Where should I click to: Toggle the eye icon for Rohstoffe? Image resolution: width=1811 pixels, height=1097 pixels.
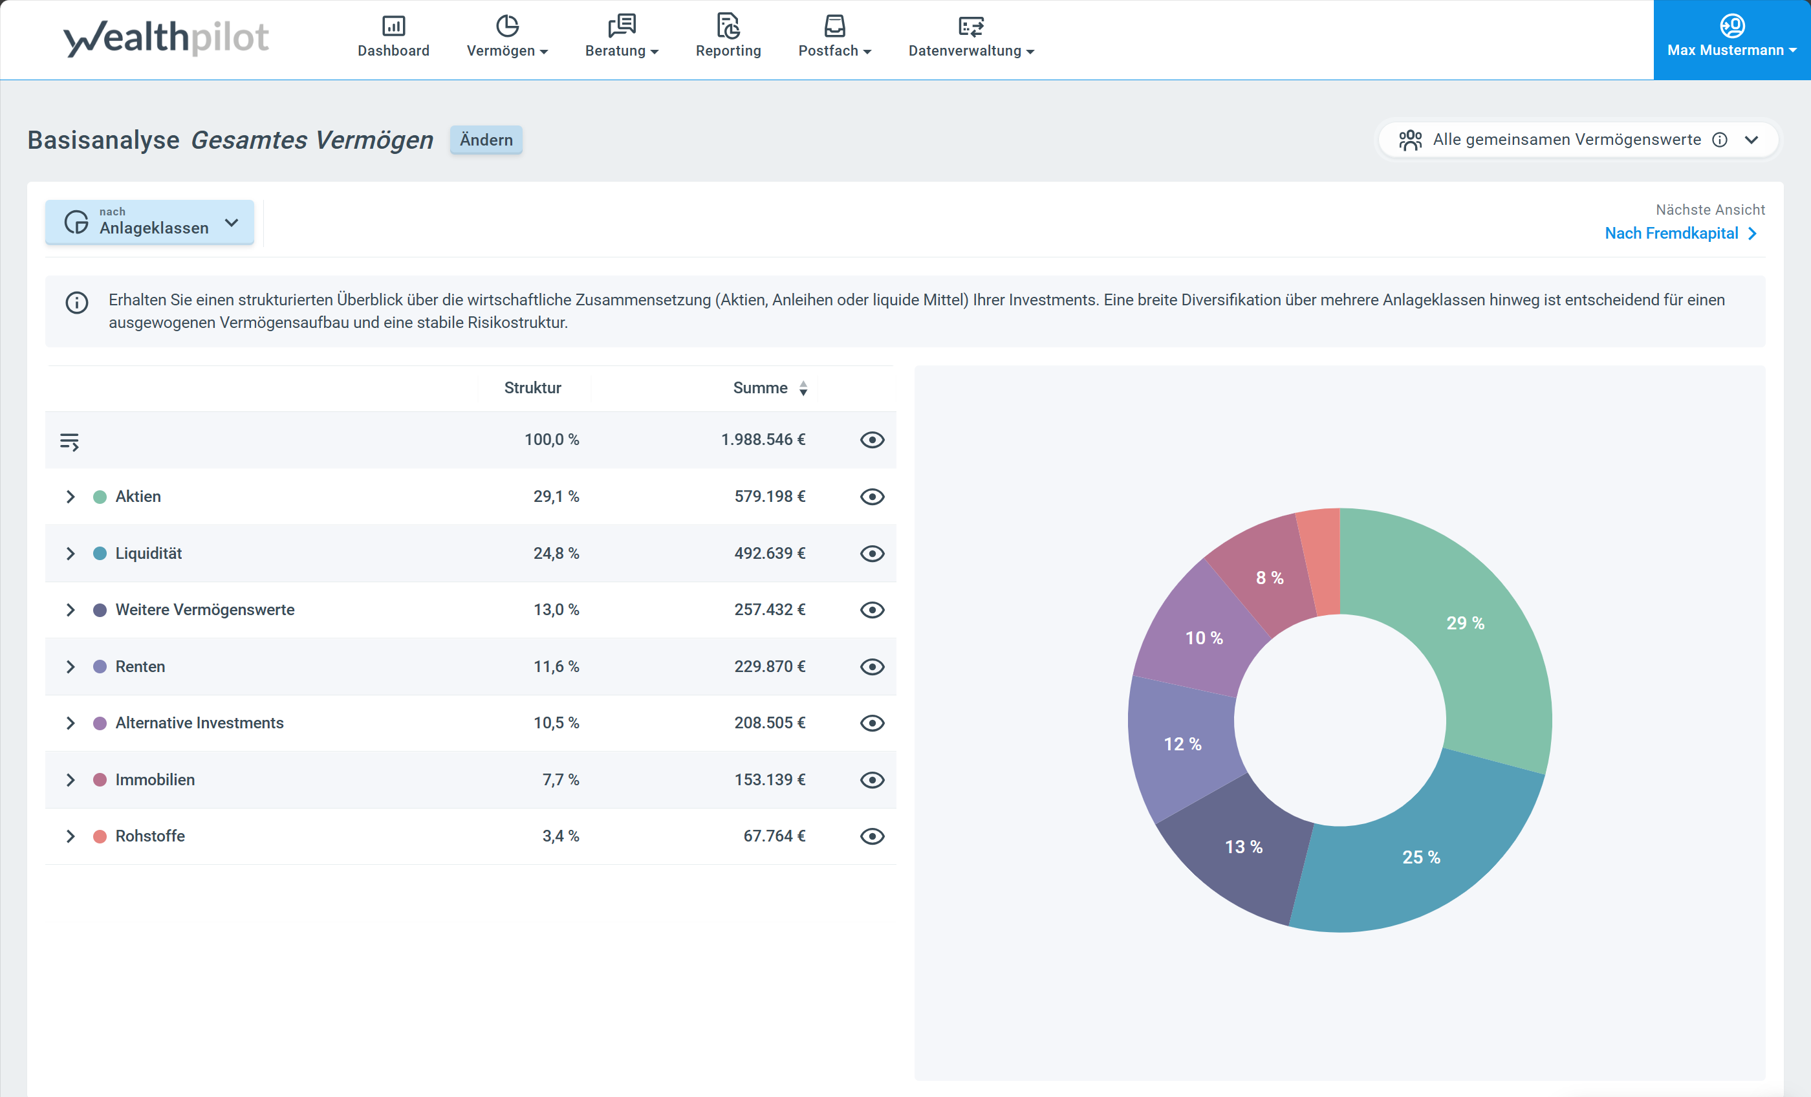tap(872, 837)
